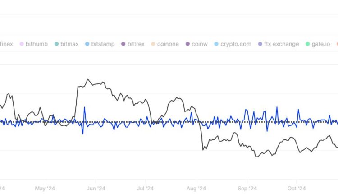Click the light blue crypto.com legend dot

(217, 44)
